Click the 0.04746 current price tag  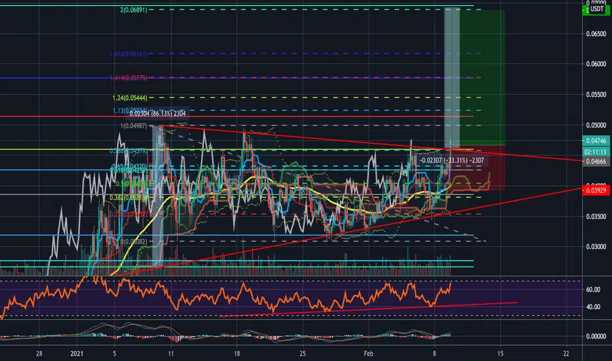pyautogui.click(x=596, y=140)
